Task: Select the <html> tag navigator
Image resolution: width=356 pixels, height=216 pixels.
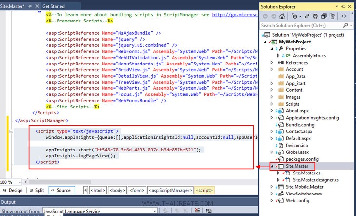Action: click(x=98, y=190)
